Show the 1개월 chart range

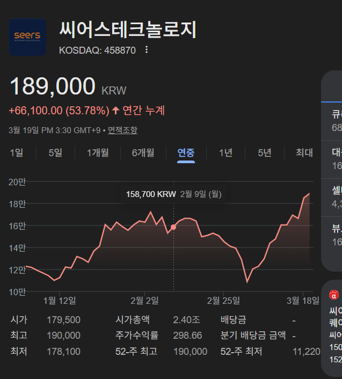[98, 153]
